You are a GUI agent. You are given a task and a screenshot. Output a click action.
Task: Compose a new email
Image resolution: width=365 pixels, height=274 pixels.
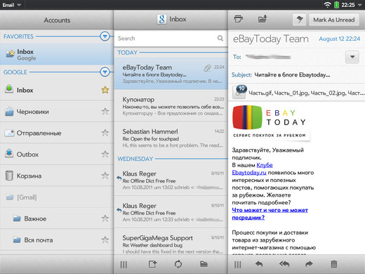(152, 264)
